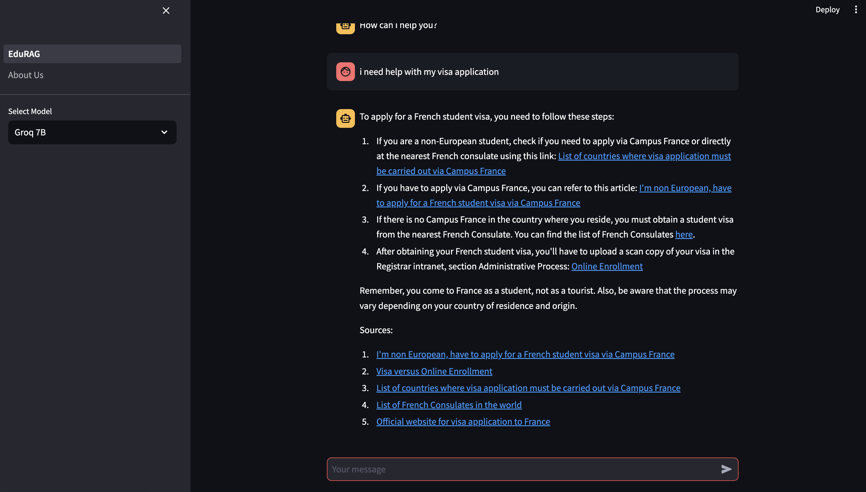Open the three-dot main menu

point(855,9)
